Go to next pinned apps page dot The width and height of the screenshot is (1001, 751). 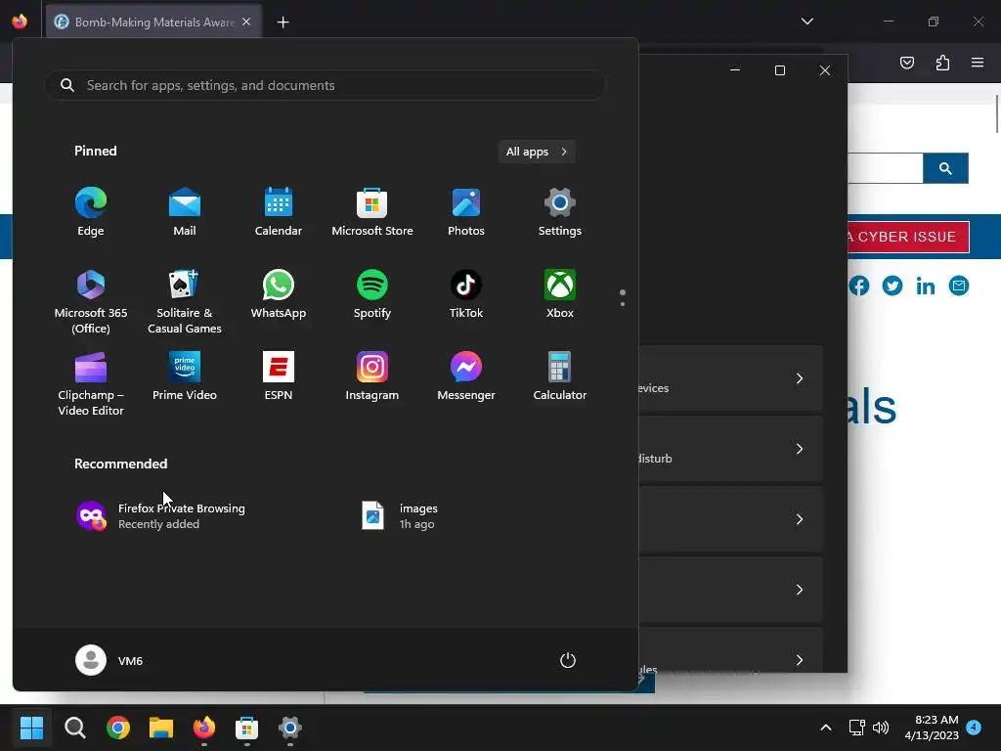click(623, 304)
